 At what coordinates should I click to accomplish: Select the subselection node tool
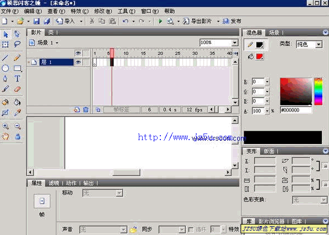point(17,34)
